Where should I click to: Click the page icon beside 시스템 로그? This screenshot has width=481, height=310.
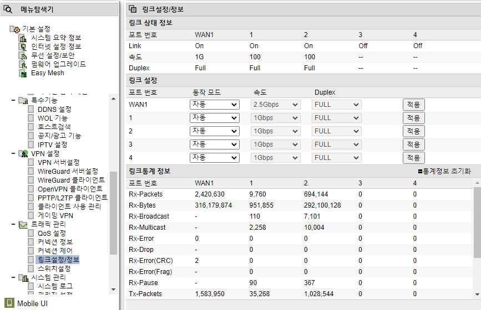(x=31, y=286)
